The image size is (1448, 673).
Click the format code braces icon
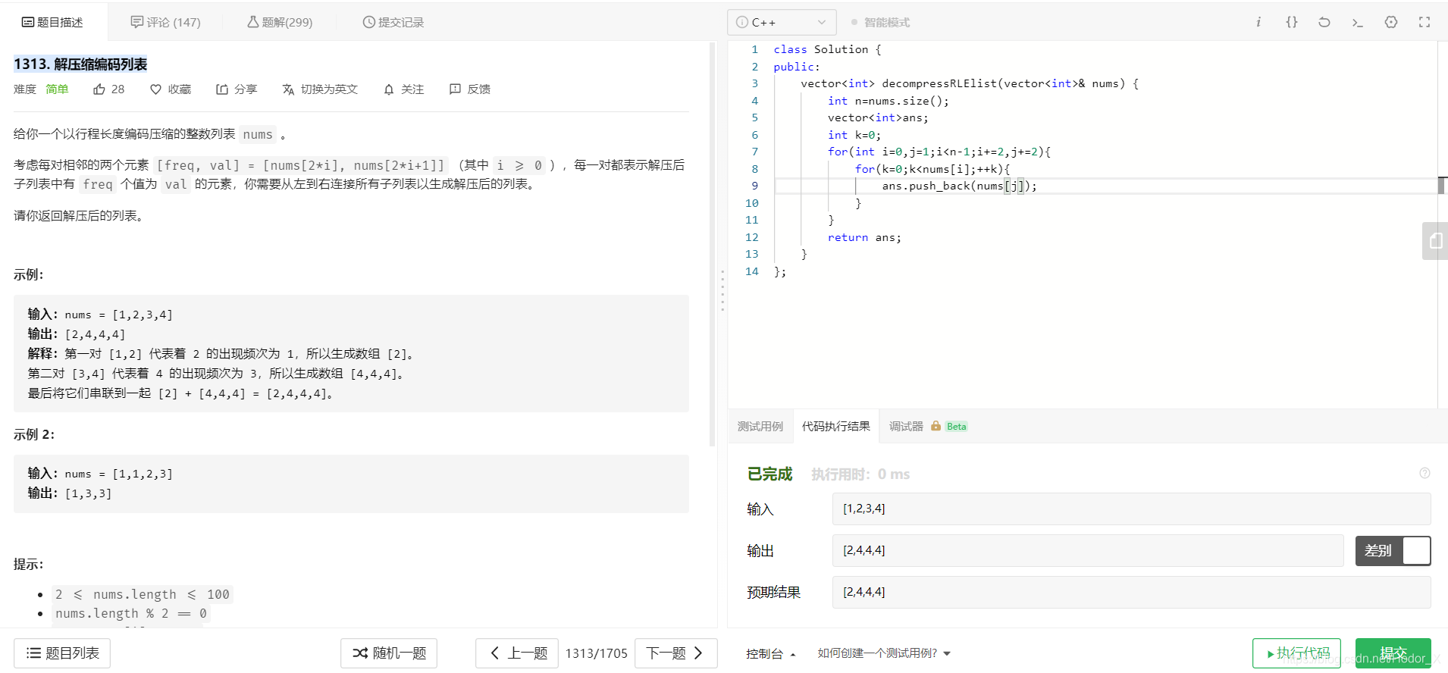1292,22
